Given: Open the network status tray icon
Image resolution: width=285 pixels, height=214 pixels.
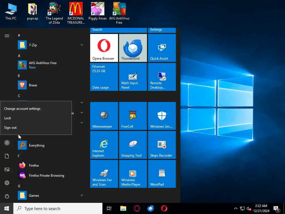Looking at the screenshot, I should 242,208.
